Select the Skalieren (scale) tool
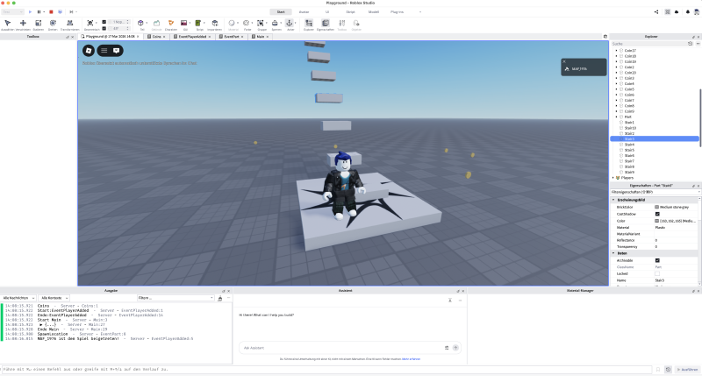 (x=38, y=24)
